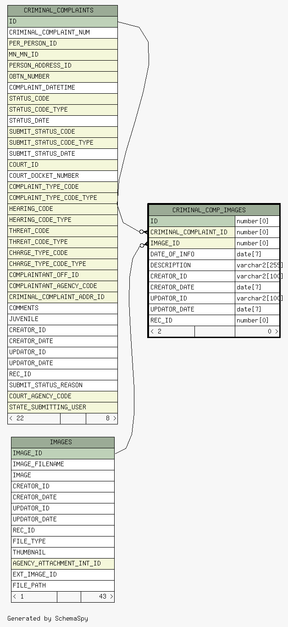Click OBTN_NUMBER column
The width and height of the screenshot is (288, 627).
point(63,77)
